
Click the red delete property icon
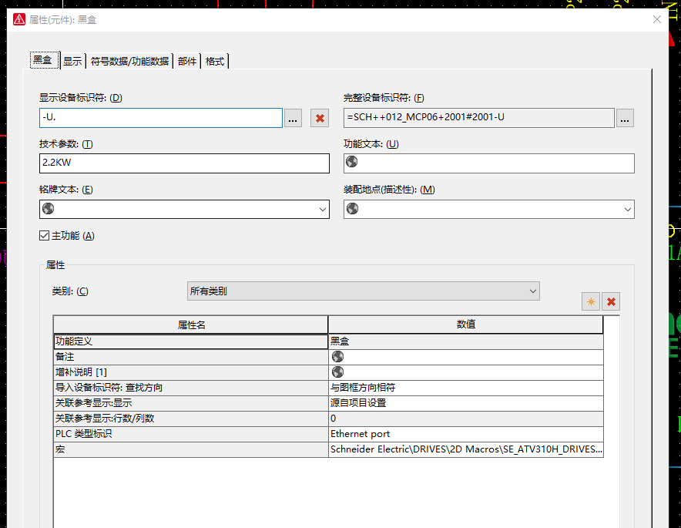(x=611, y=301)
